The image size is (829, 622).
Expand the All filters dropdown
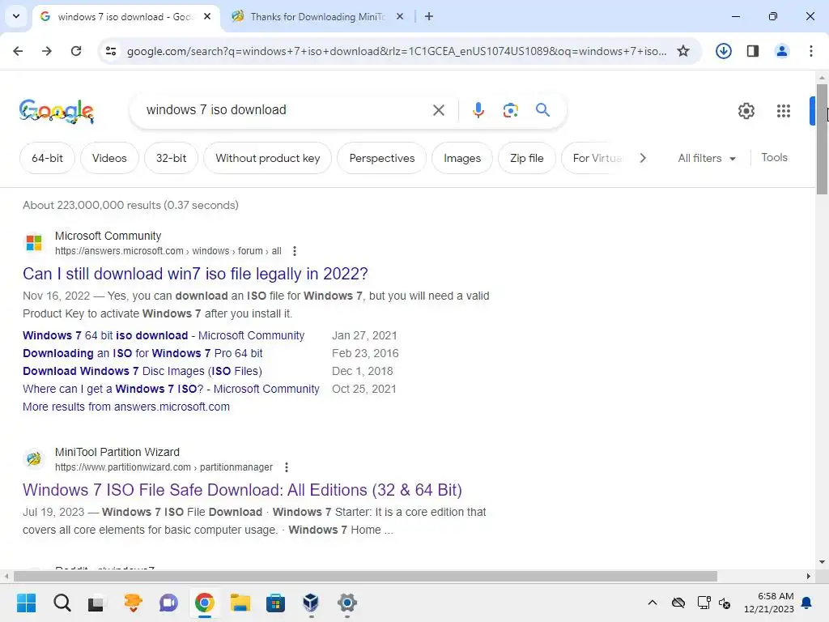pyautogui.click(x=707, y=158)
